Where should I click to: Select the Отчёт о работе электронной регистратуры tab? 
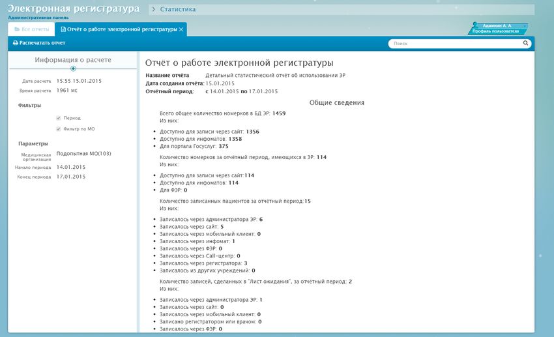coord(119,30)
